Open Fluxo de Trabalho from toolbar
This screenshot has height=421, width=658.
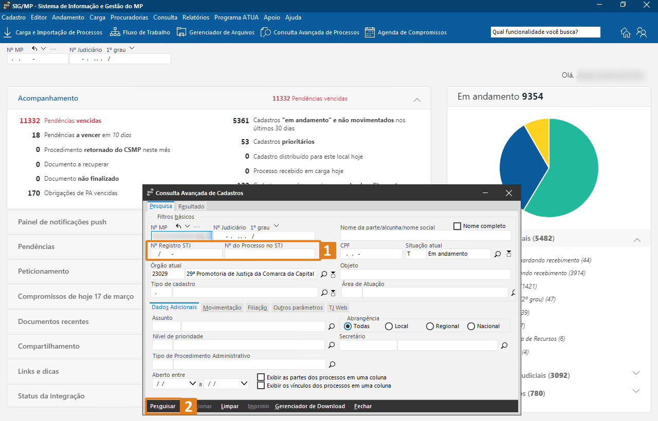pos(140,32)
